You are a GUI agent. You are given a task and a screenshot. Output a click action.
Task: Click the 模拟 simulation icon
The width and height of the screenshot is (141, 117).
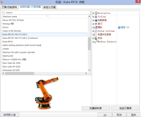click(x=96, y=27)
